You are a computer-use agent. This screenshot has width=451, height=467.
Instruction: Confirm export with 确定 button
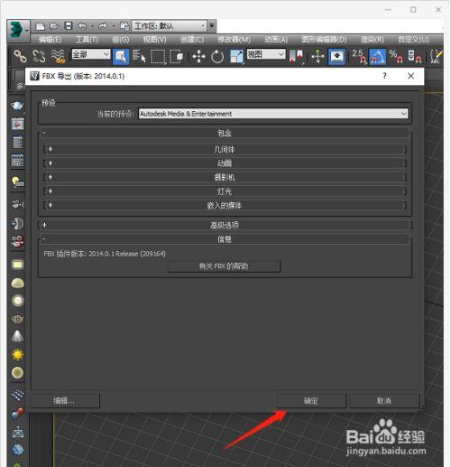pos(311,401)
